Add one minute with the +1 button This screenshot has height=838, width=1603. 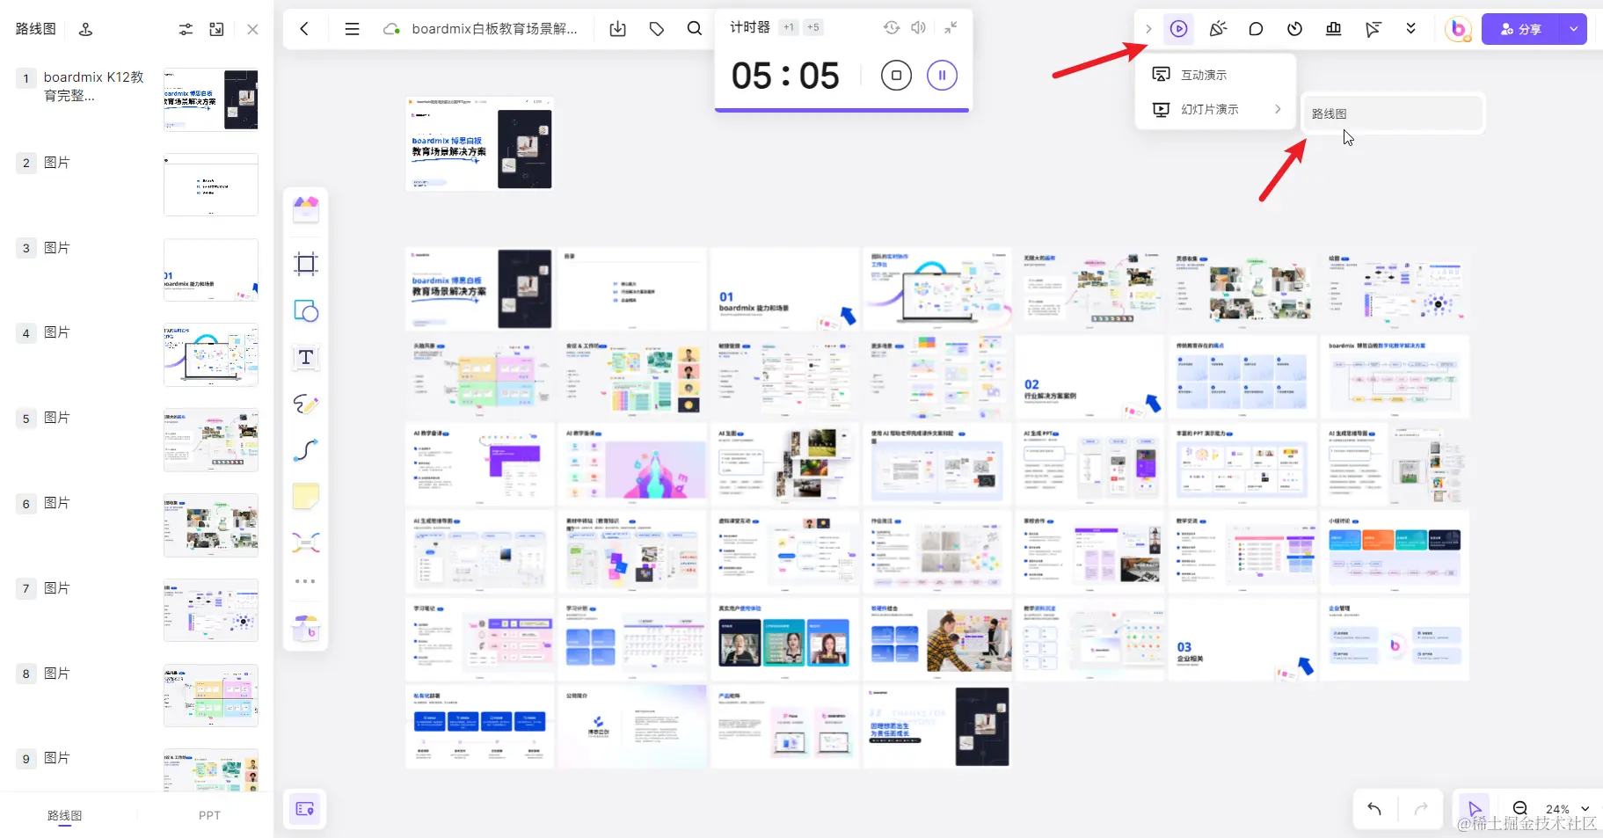[789, 26]
